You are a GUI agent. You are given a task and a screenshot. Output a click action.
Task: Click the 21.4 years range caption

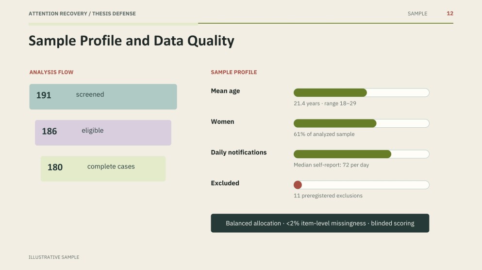click(325, 103)
